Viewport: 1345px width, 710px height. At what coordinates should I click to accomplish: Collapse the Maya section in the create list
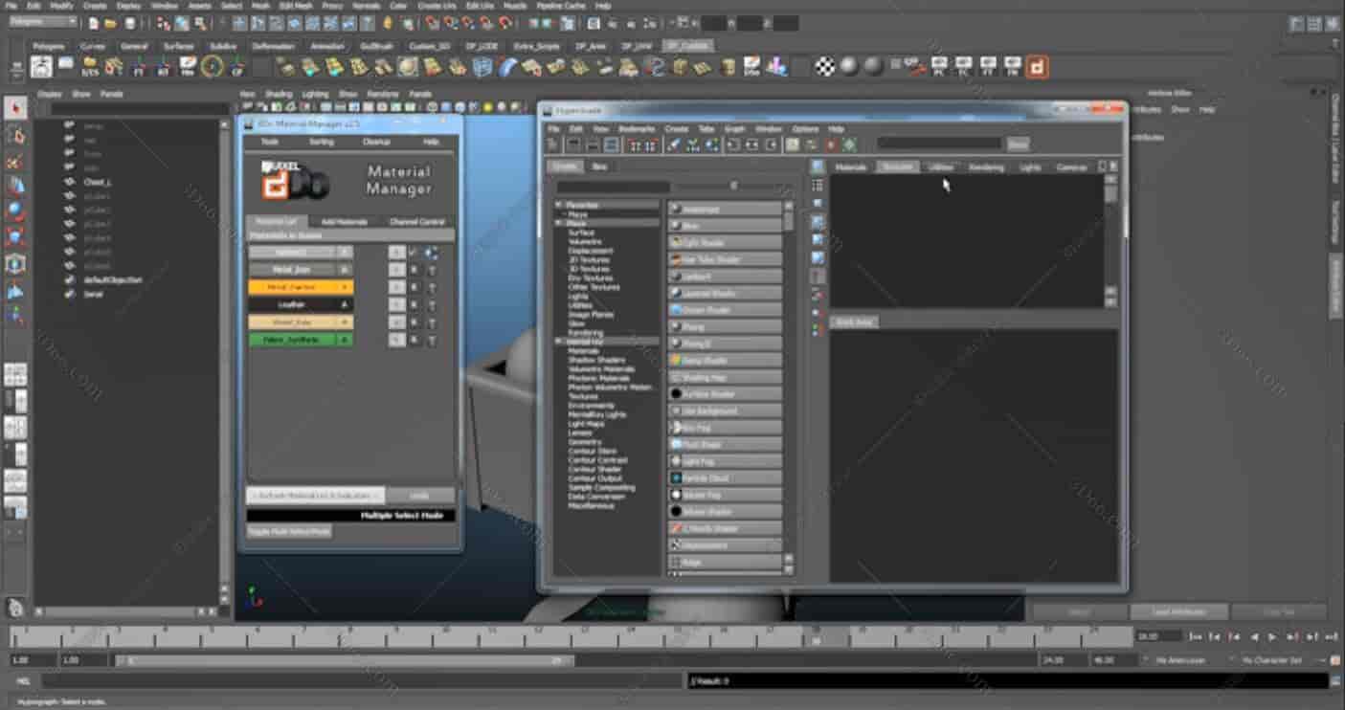coord(561,214)
